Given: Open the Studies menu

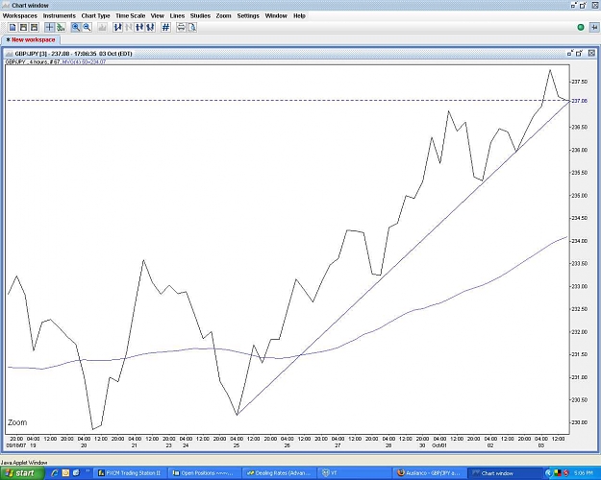Looking at the screenshot, I should [x=200, y=15].
